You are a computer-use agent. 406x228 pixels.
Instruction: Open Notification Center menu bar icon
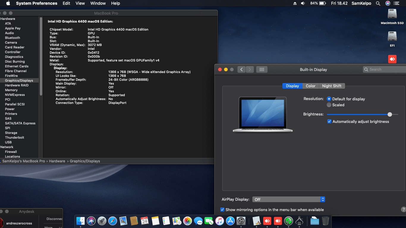click(396, 3)
